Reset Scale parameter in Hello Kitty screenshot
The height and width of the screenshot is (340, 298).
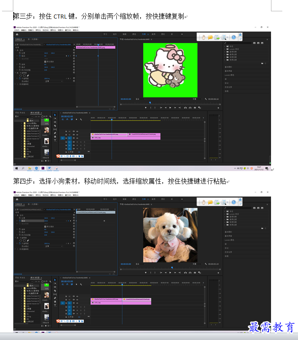[x=74, y=56]
